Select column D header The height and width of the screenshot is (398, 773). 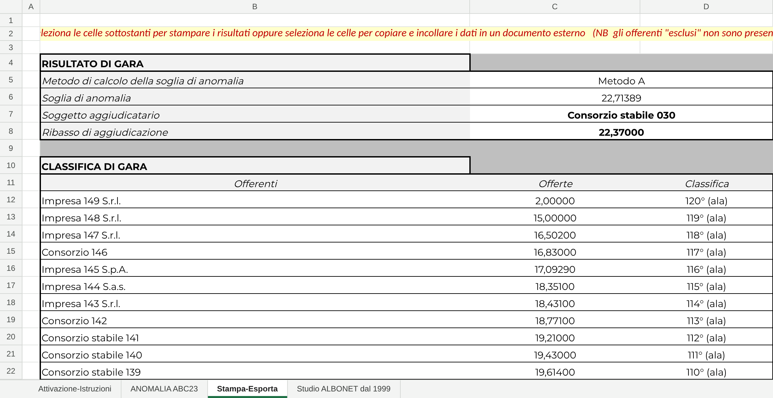pyautogui.click(x=706, y=7)
